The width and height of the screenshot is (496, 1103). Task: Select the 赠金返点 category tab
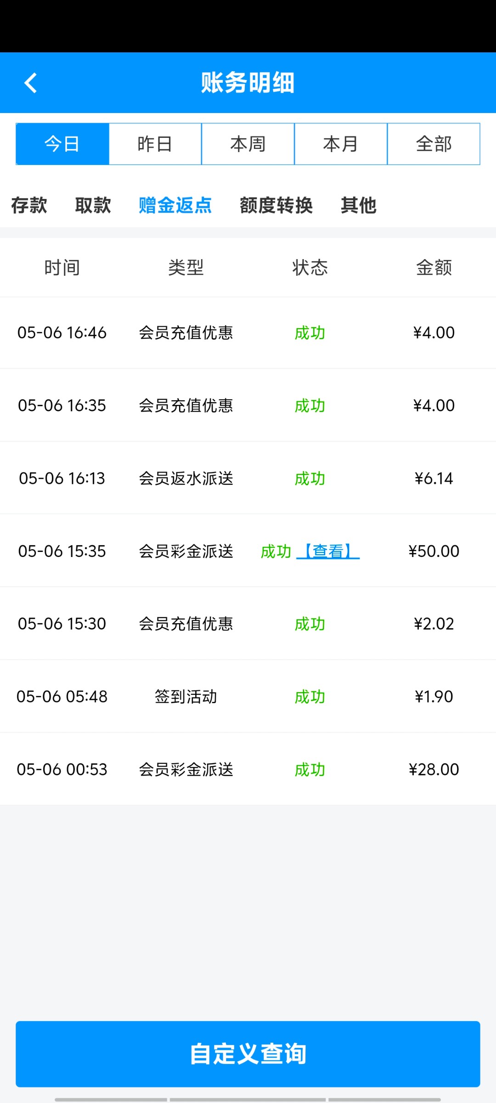coord(175,205)
